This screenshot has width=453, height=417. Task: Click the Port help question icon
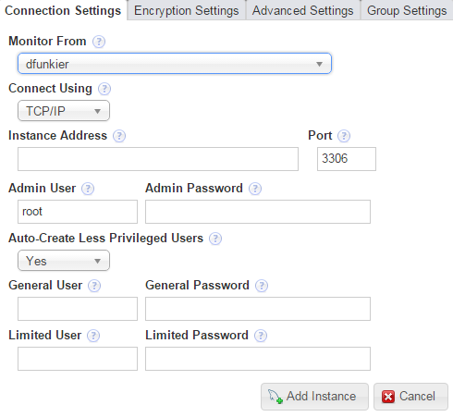(x=344, y=136)
